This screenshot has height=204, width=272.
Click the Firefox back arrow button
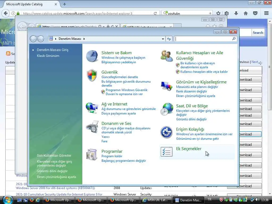(x=6, y=13)
